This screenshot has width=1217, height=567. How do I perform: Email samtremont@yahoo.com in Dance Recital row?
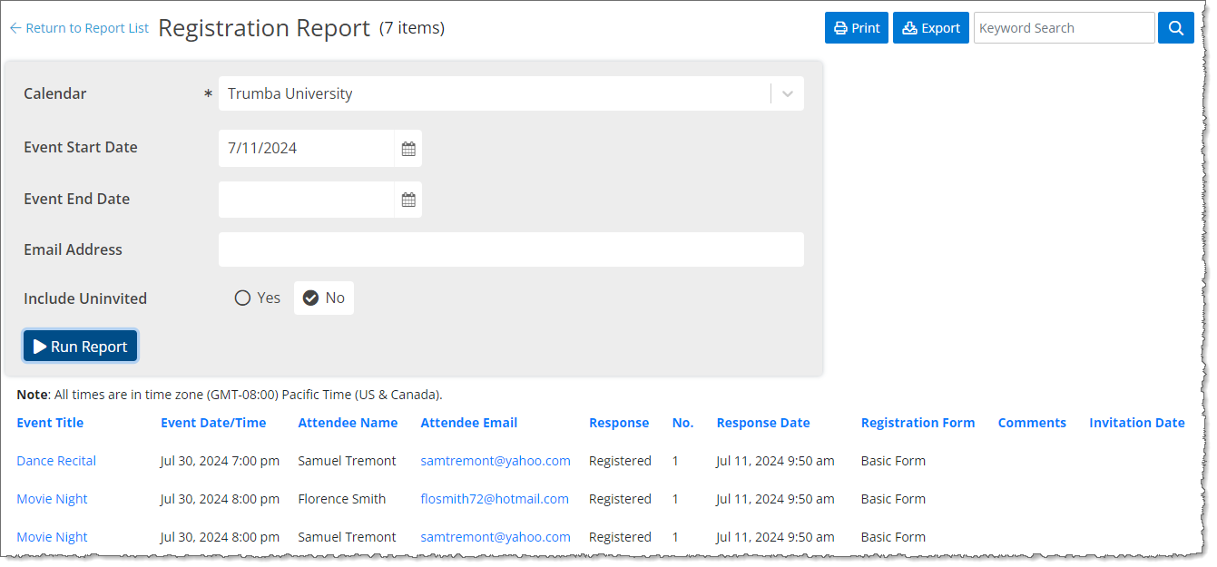pos(496,461)
